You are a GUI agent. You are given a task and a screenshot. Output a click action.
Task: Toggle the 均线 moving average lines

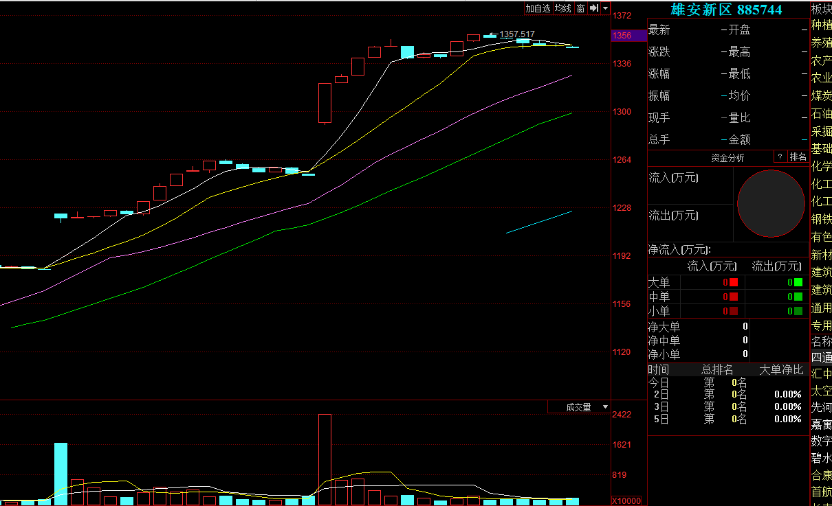click(x=563, y=8)
